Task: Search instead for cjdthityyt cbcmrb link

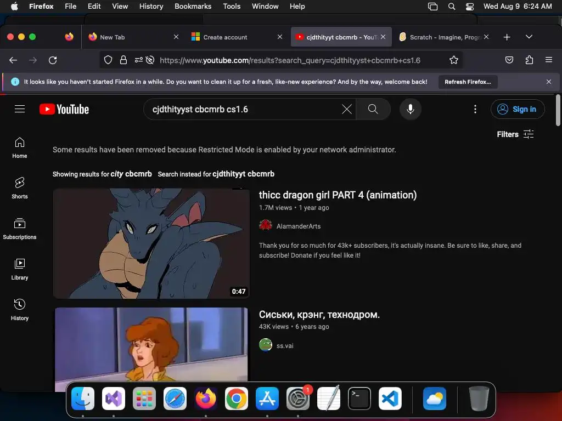Action: 243,174
